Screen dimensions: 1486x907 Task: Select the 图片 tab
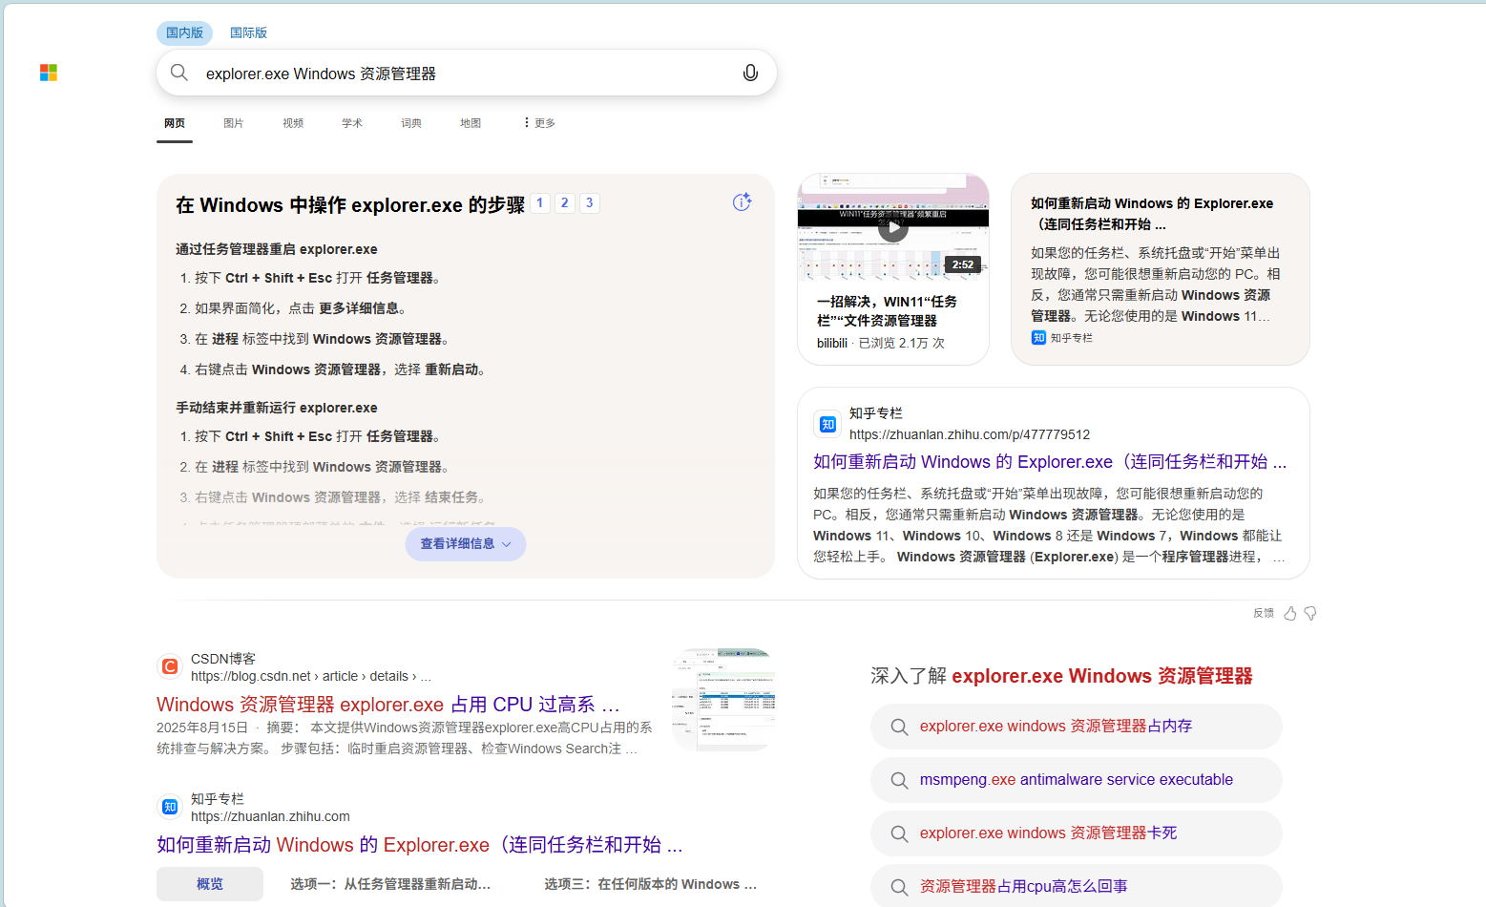click(x=234, y=123)
